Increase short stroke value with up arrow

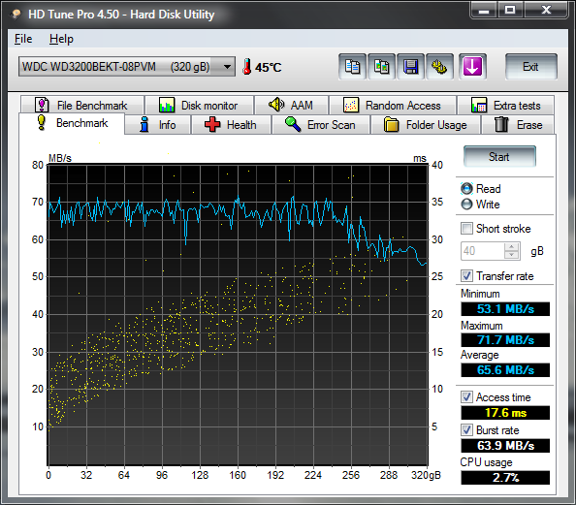[x=512, y=247]
